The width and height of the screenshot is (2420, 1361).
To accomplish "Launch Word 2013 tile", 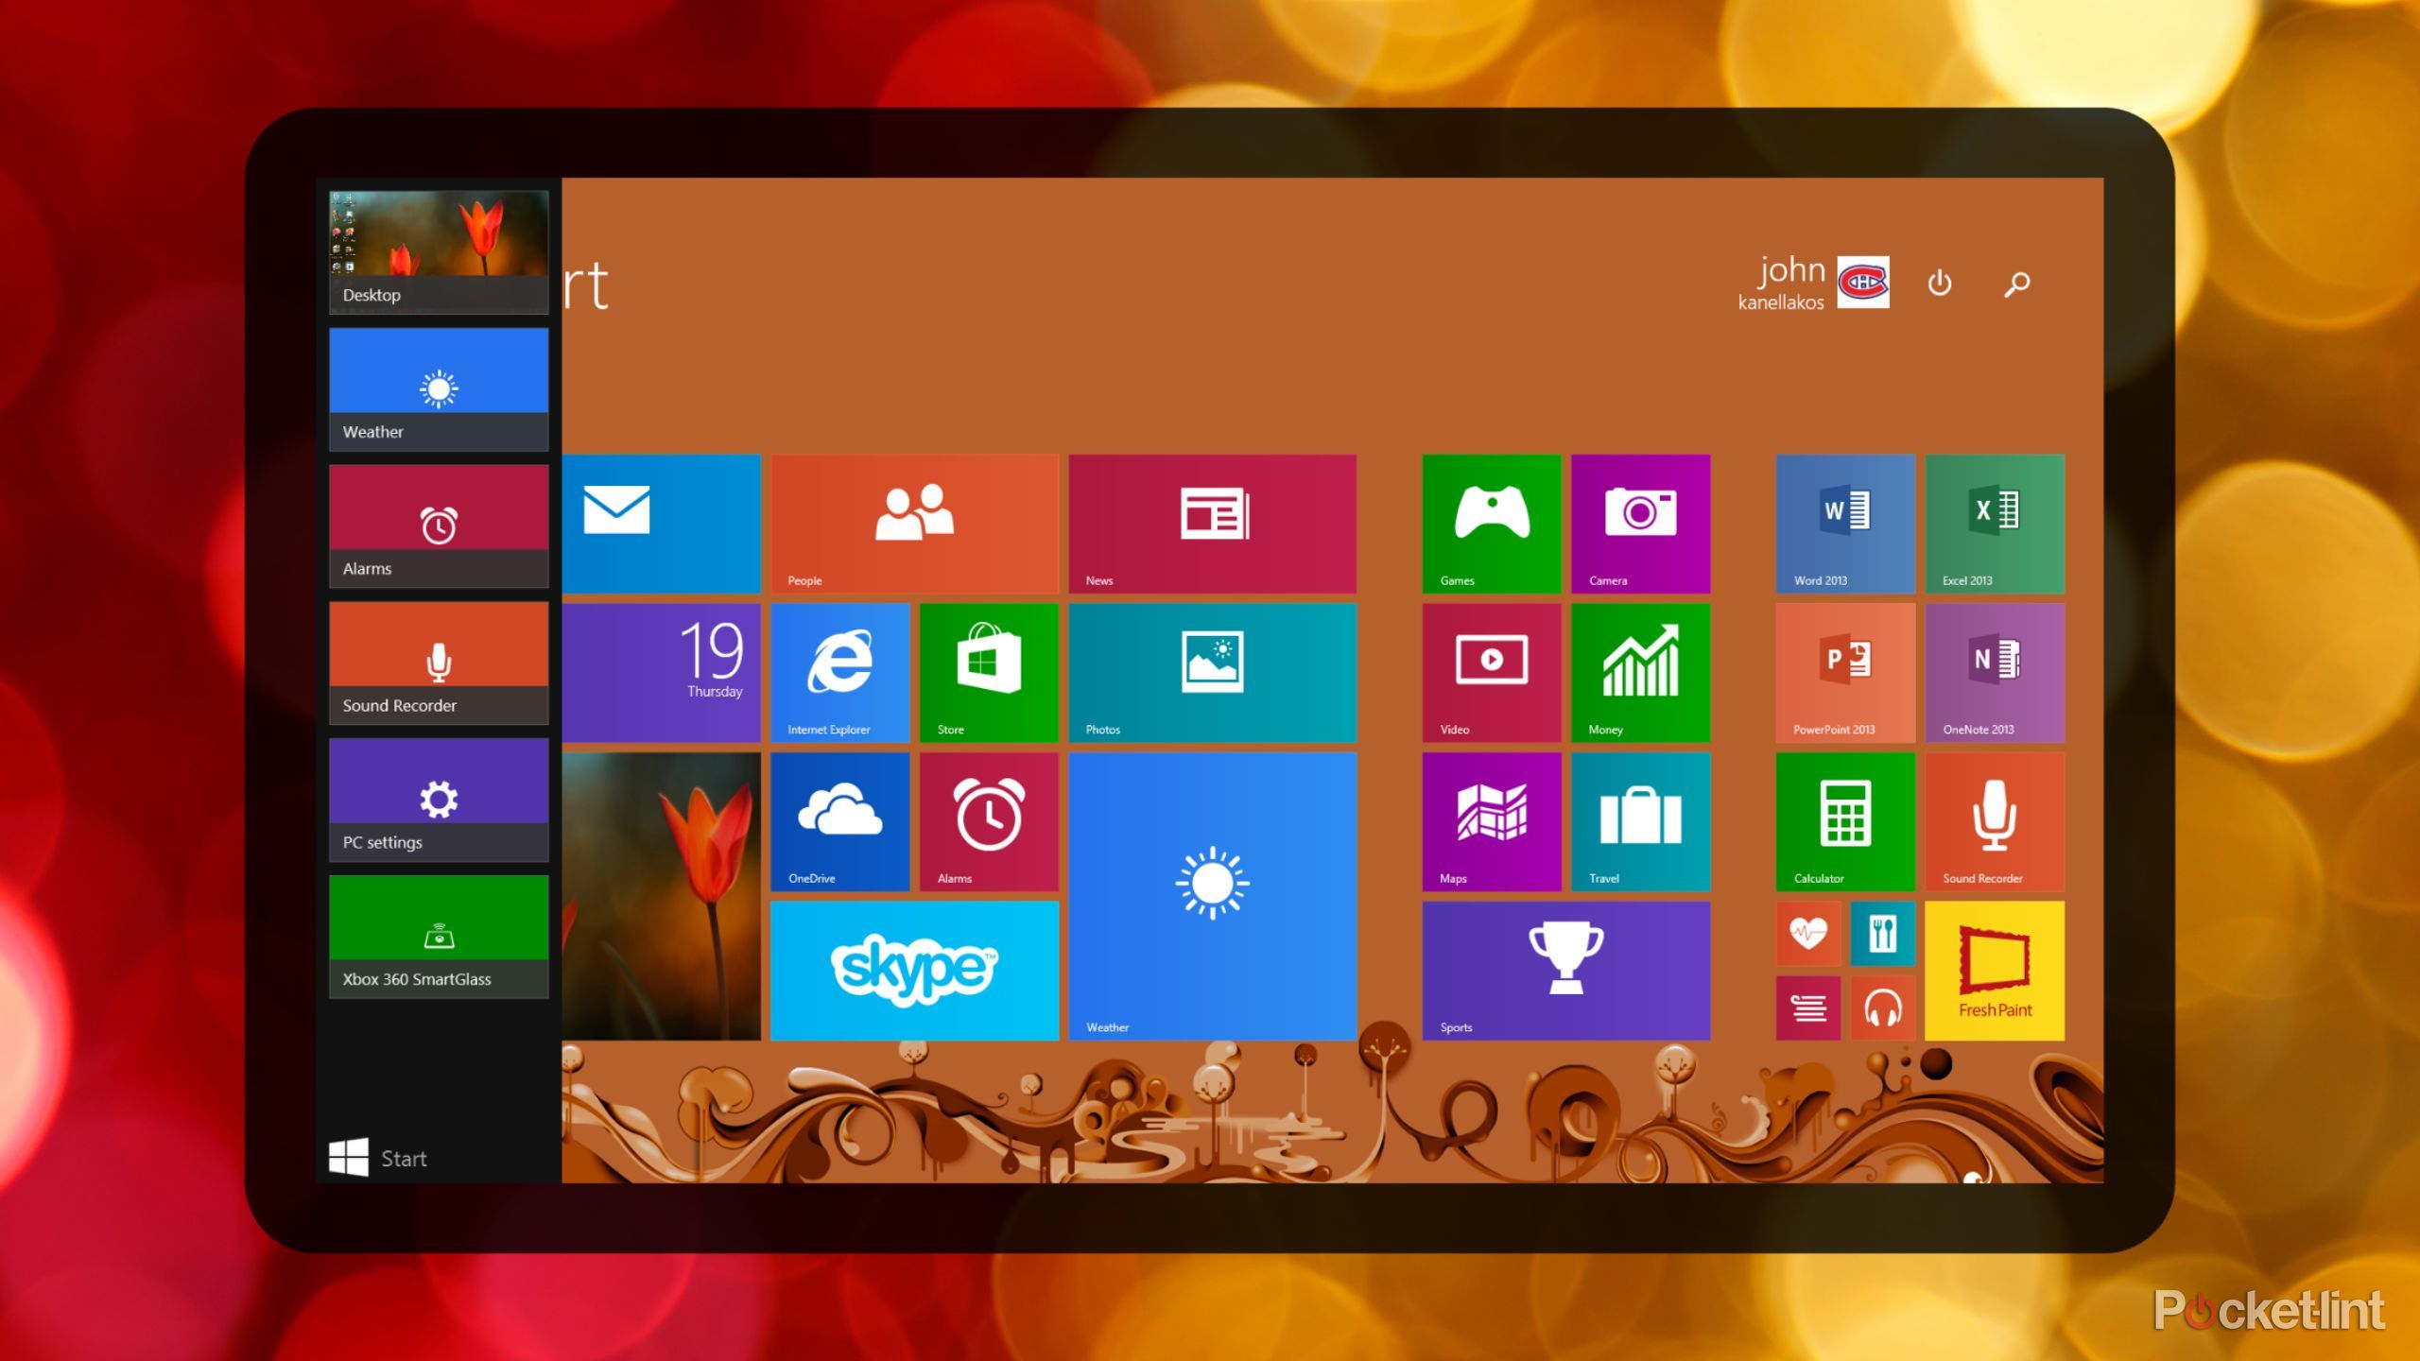I will (1845, 524).
